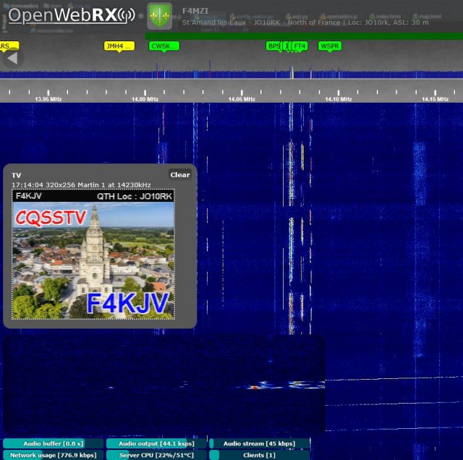Click the Clients status bar

pyautogui.click(x=259, y=455)
